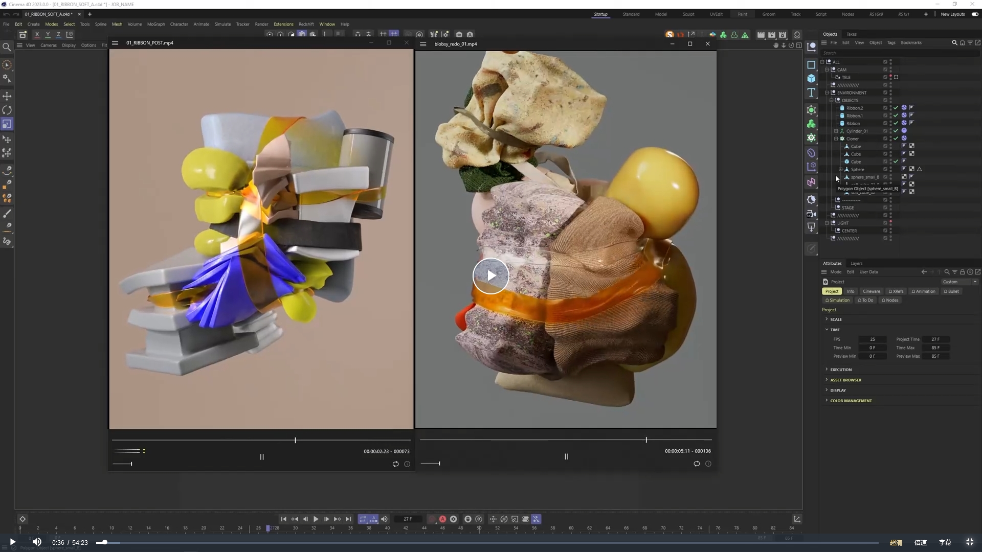Collapse the ENVIRONMENT group
The image size is (982, 552).
[x=827, y=93]
